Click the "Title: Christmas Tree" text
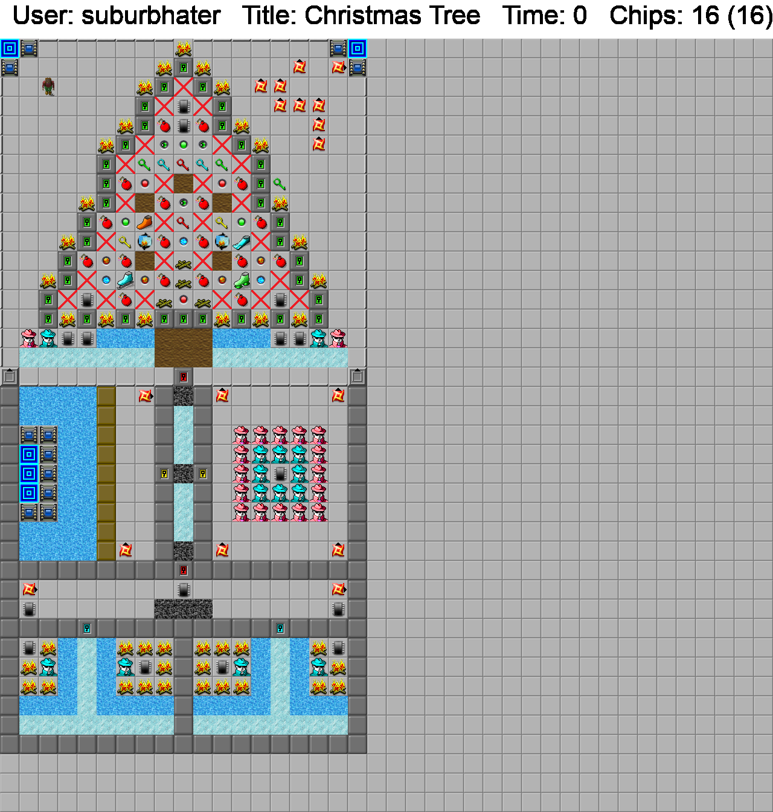773x812 pixels. point(361,16)
